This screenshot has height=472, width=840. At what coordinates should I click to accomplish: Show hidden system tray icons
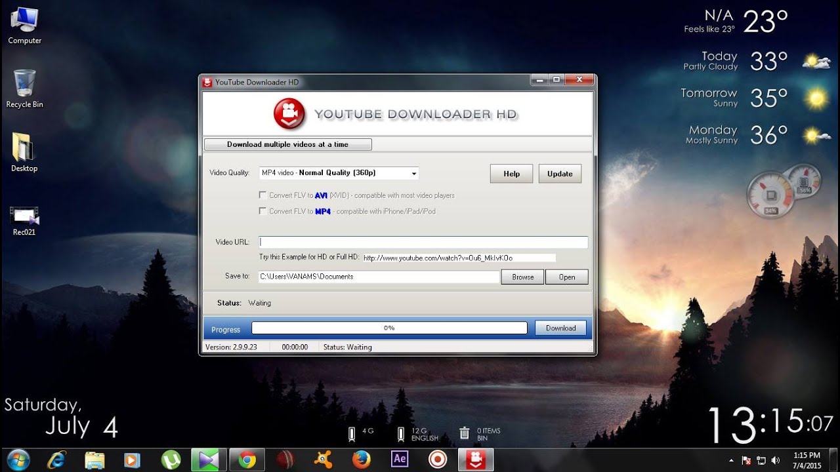click(x=732, y=460)
